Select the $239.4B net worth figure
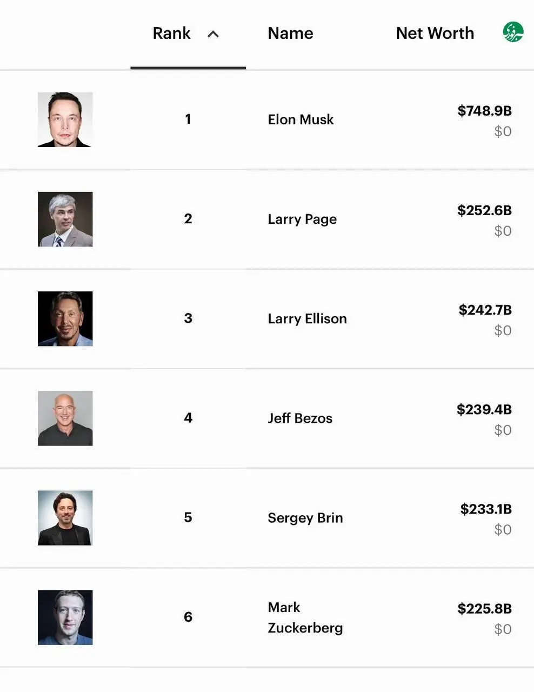The image size is (534, 692). click(484, 409)
